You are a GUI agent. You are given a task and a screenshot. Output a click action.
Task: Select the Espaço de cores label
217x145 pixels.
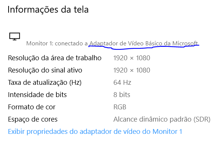[x=33, y=119]
